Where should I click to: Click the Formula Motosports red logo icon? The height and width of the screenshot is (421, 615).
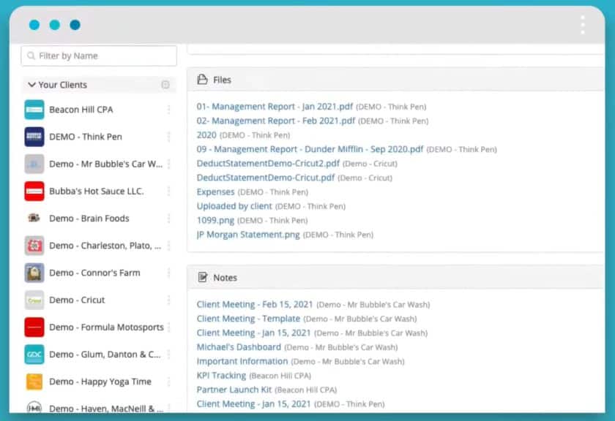point(34,327)
